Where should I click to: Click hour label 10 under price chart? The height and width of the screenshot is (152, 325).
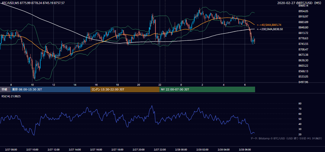tap(32, 85)
